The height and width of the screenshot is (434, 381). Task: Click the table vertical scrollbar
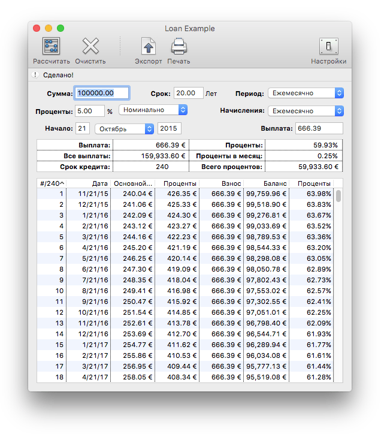click(338, 197)
